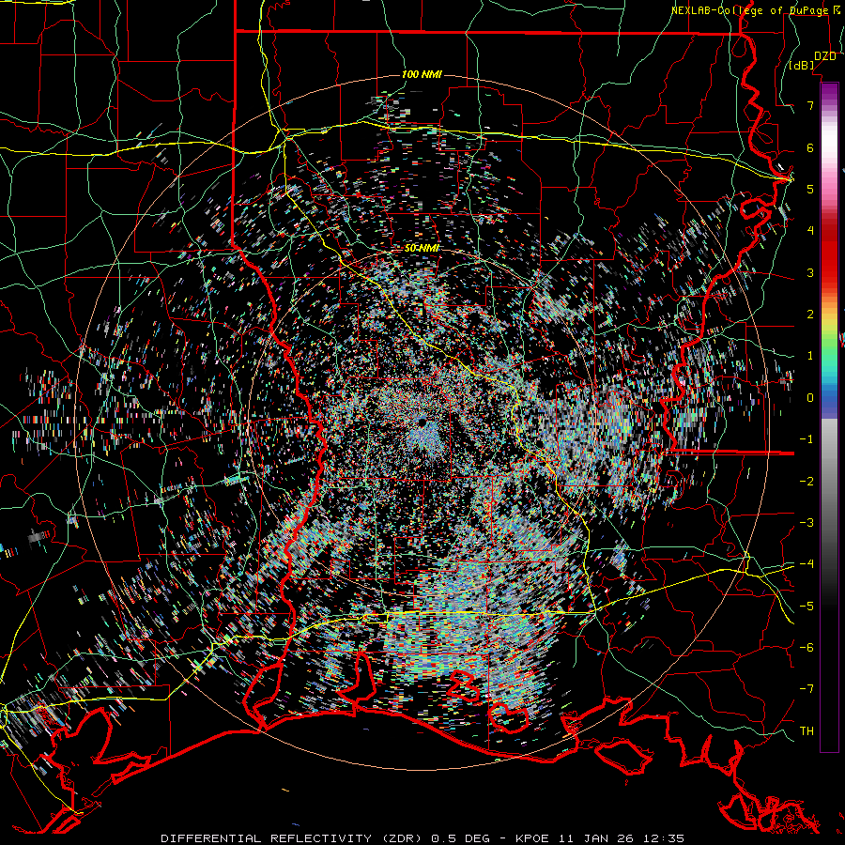Screen dimensions: 845x845
Task: Select the -4 value on the scale
Action: (x=807, y=564)
